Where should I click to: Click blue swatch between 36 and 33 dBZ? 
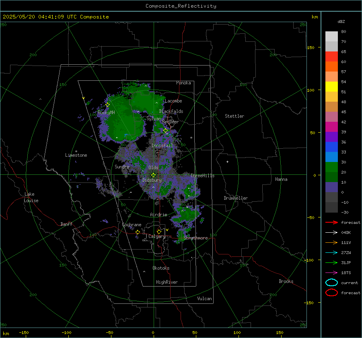[331, 147]
